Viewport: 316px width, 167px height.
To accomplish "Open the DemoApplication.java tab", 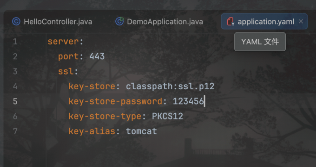I will pyautogui.click(x=159, y=21).
